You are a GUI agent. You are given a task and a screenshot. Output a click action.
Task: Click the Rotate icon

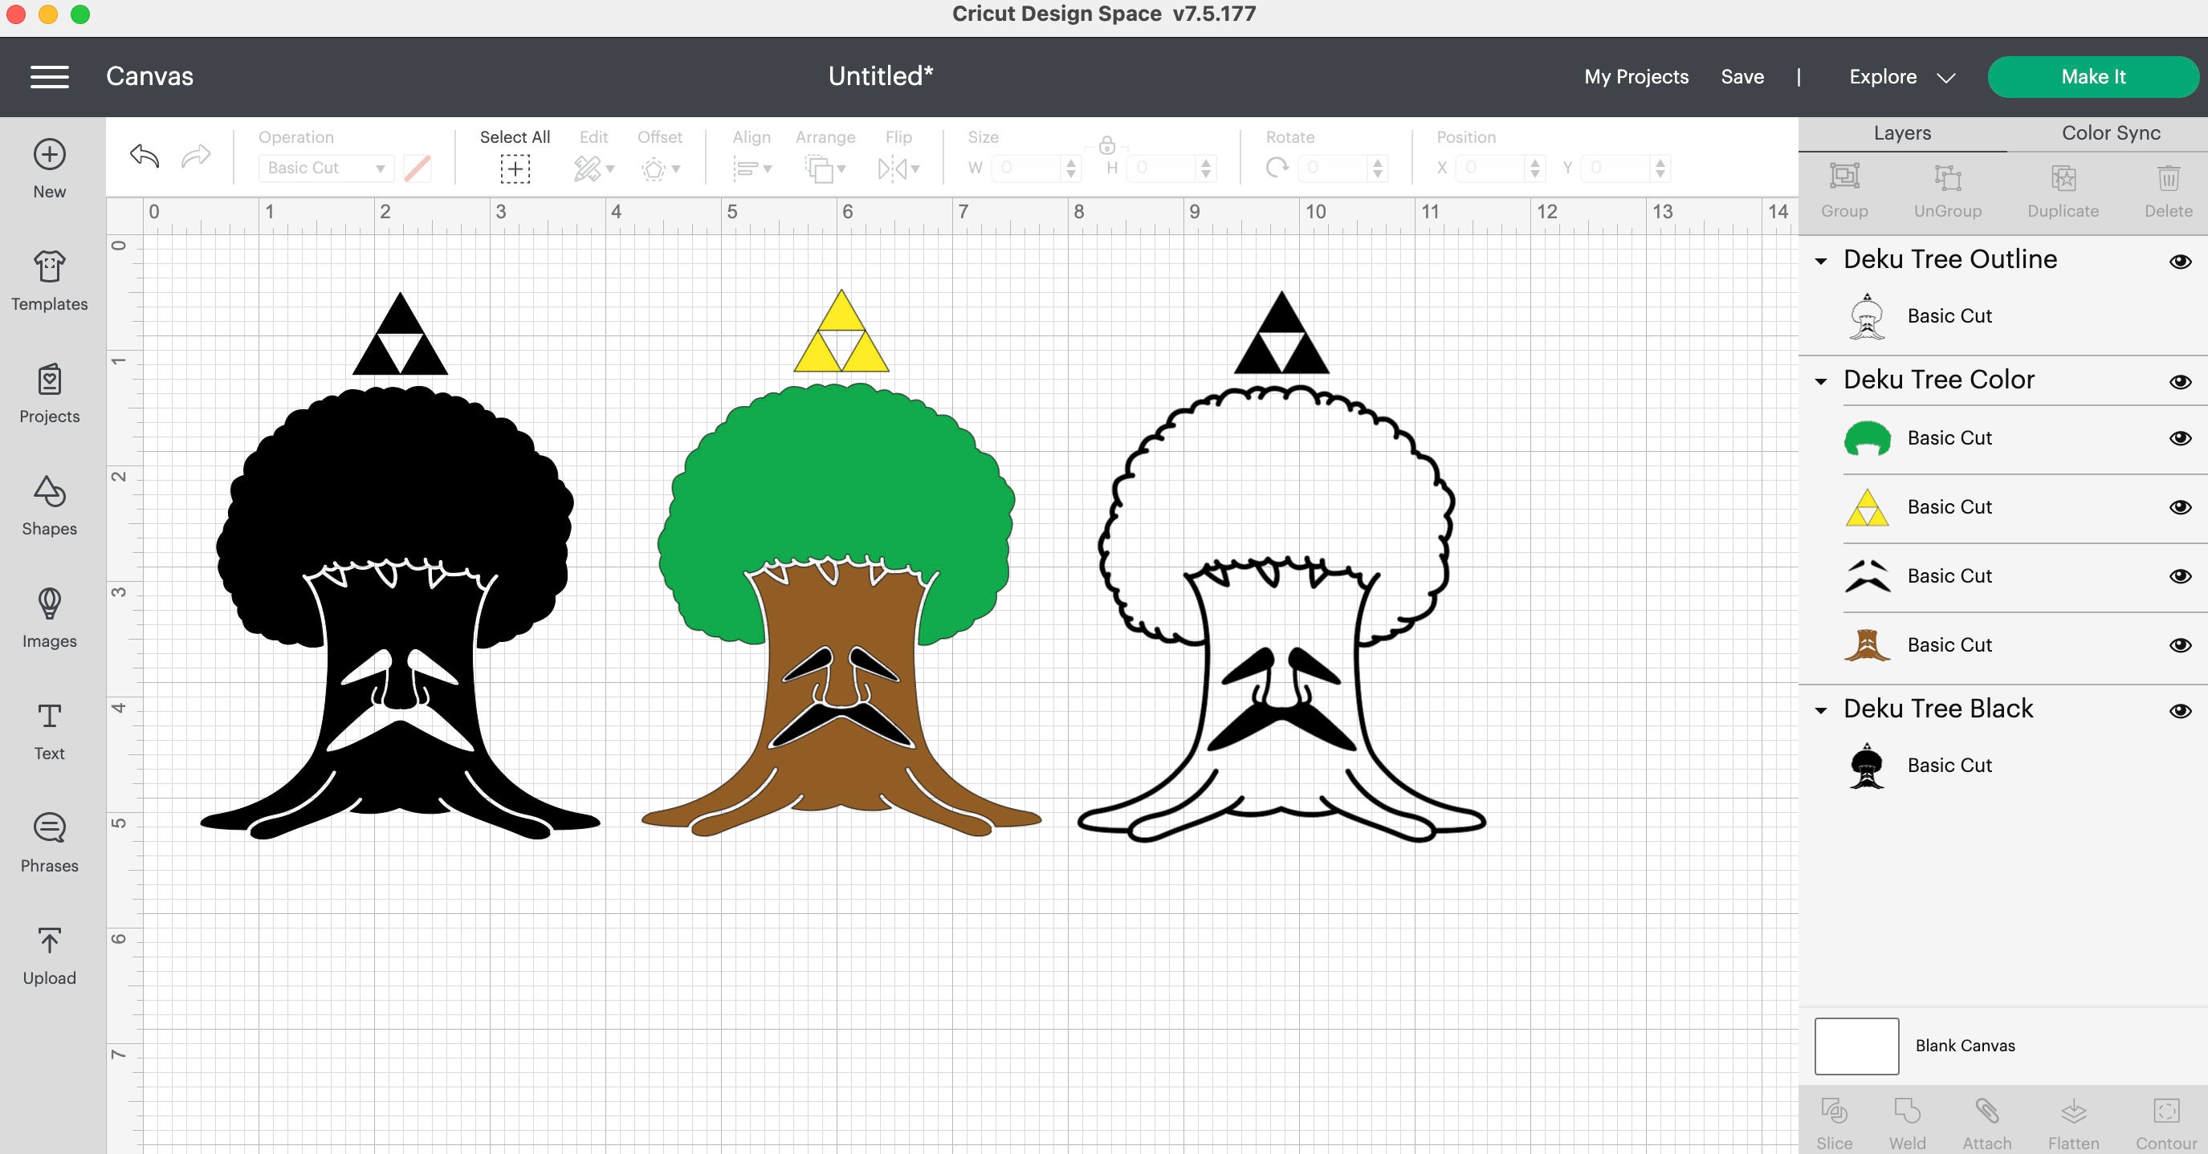(x=1277, y=168)
